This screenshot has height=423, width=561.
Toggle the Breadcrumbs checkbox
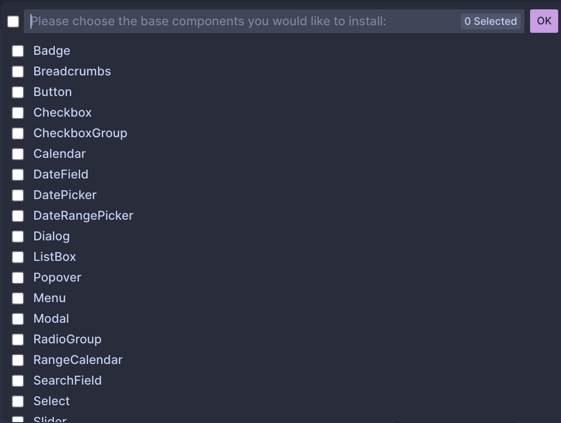(x=18, y=72)
